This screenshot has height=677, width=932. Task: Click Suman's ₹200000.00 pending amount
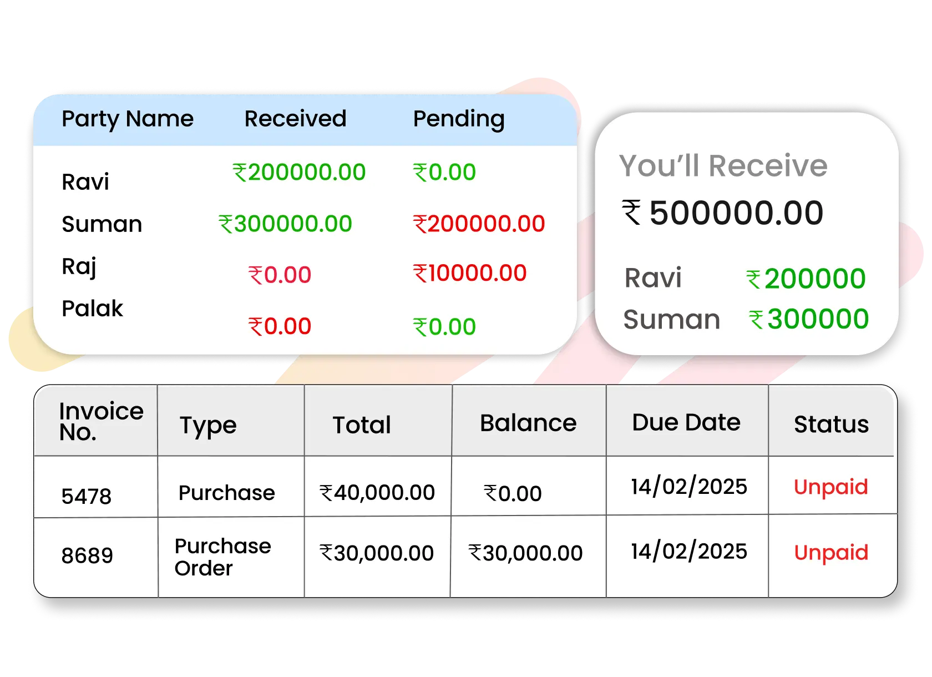tap(479, 224)
